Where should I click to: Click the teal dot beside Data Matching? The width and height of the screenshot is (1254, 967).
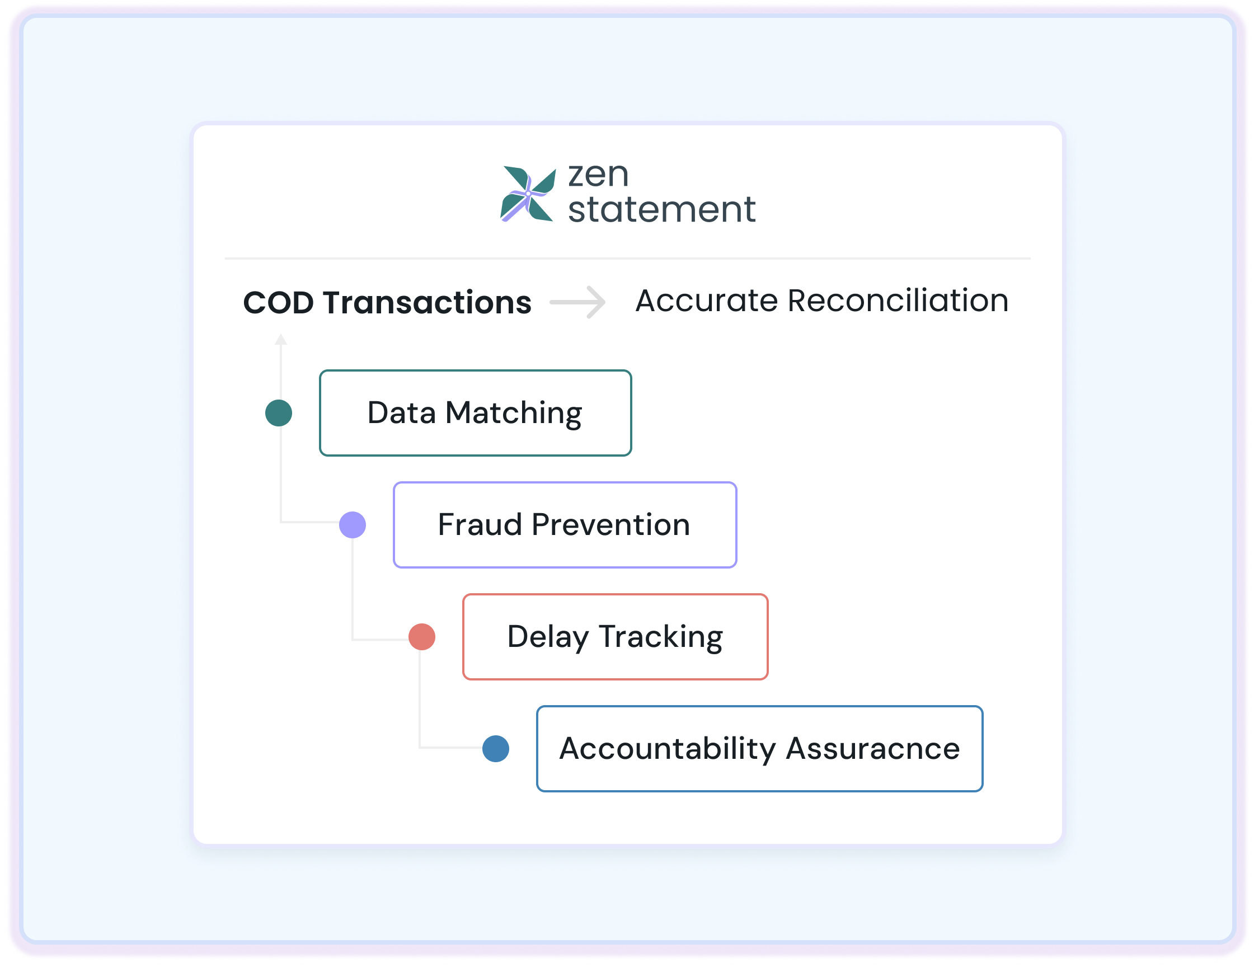pyautogui.click(x=279, y=413)
